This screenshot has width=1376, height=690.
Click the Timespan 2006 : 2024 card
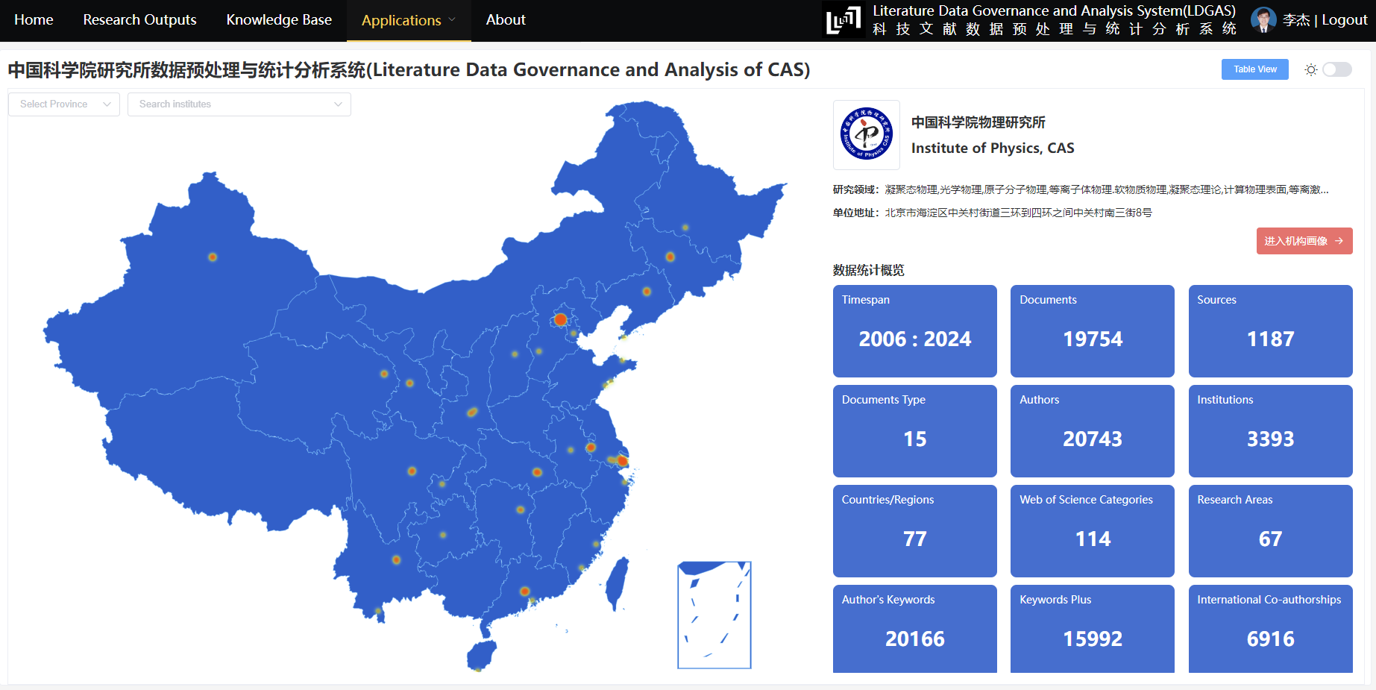[914, 331]
